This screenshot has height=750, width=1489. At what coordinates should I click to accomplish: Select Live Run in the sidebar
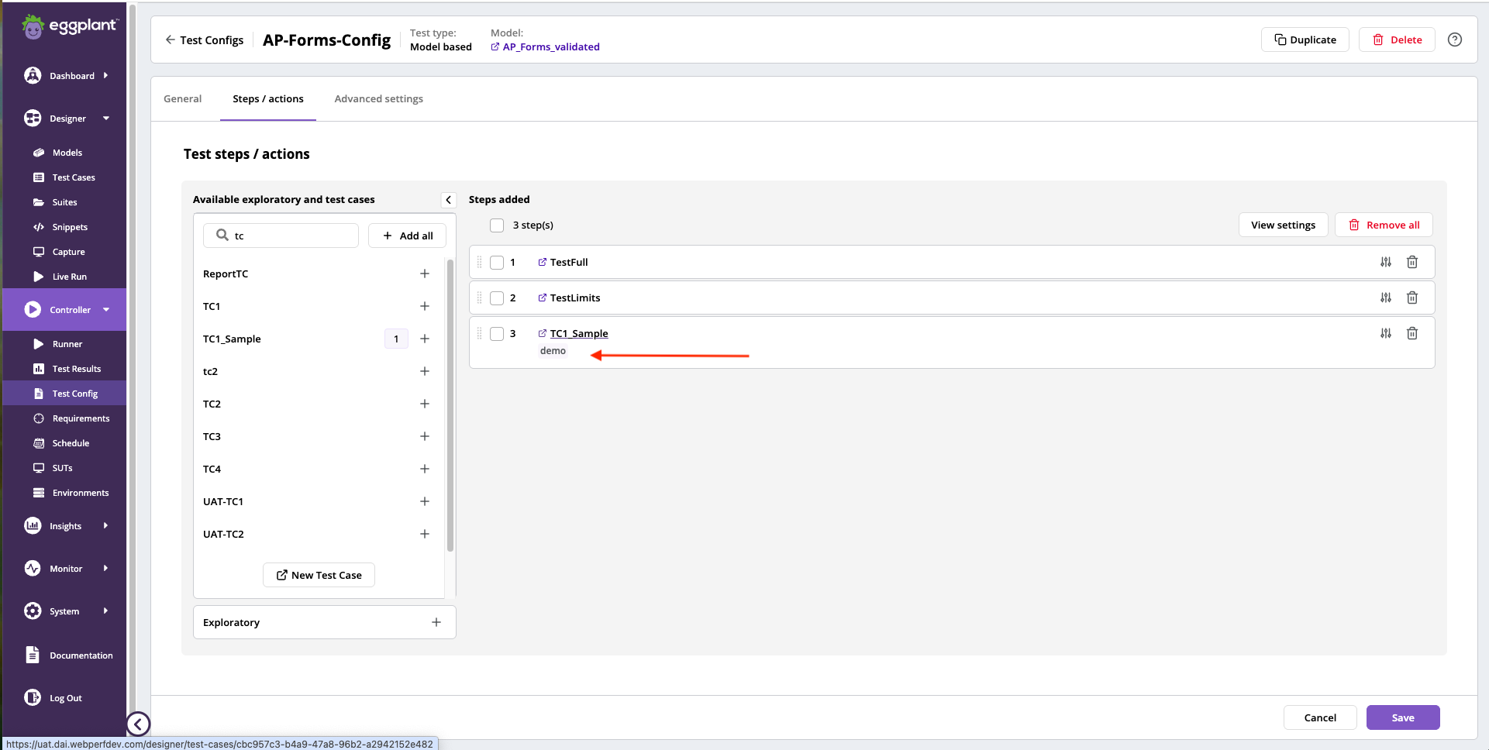pyautogui.click(x=70, y=276)
